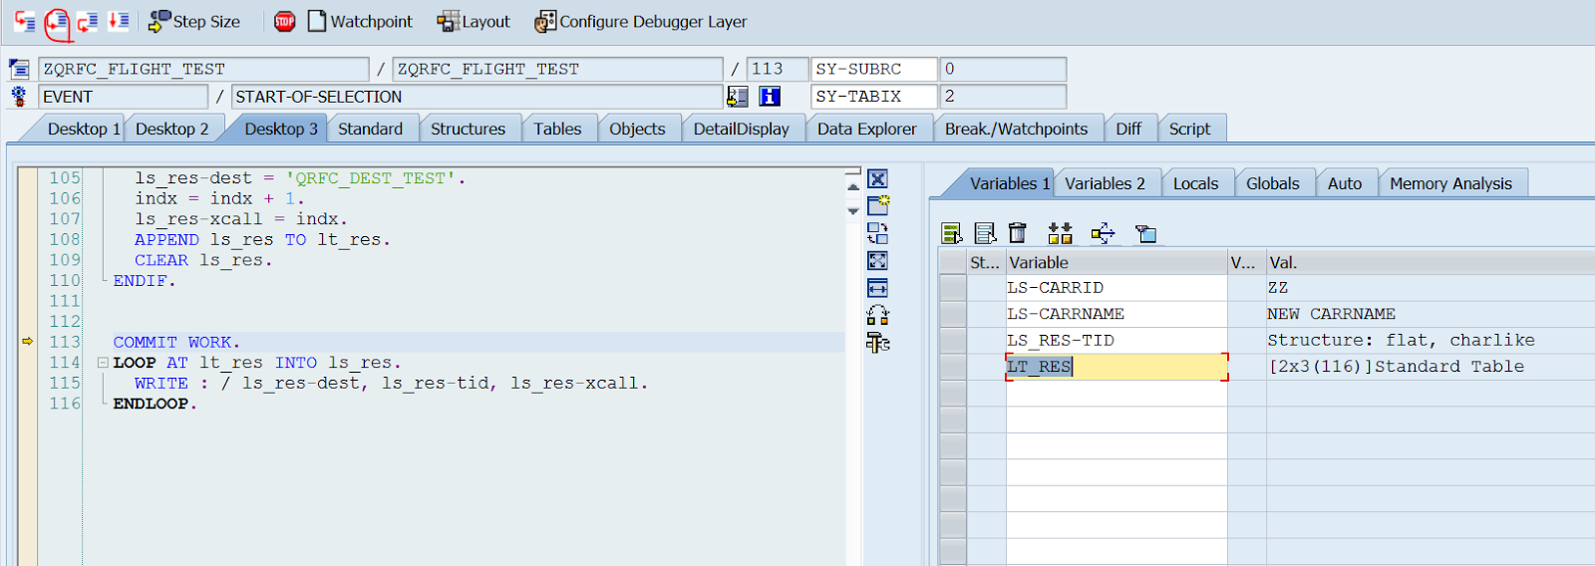Close the source code tool
This screenshot has height=566, width=1595.
tap(877, 179)
